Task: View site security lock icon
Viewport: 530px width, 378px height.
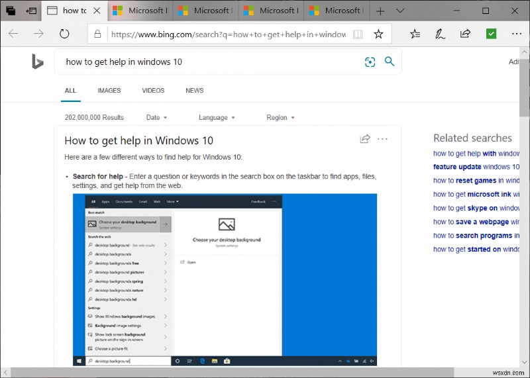Action: pos(97,34)
